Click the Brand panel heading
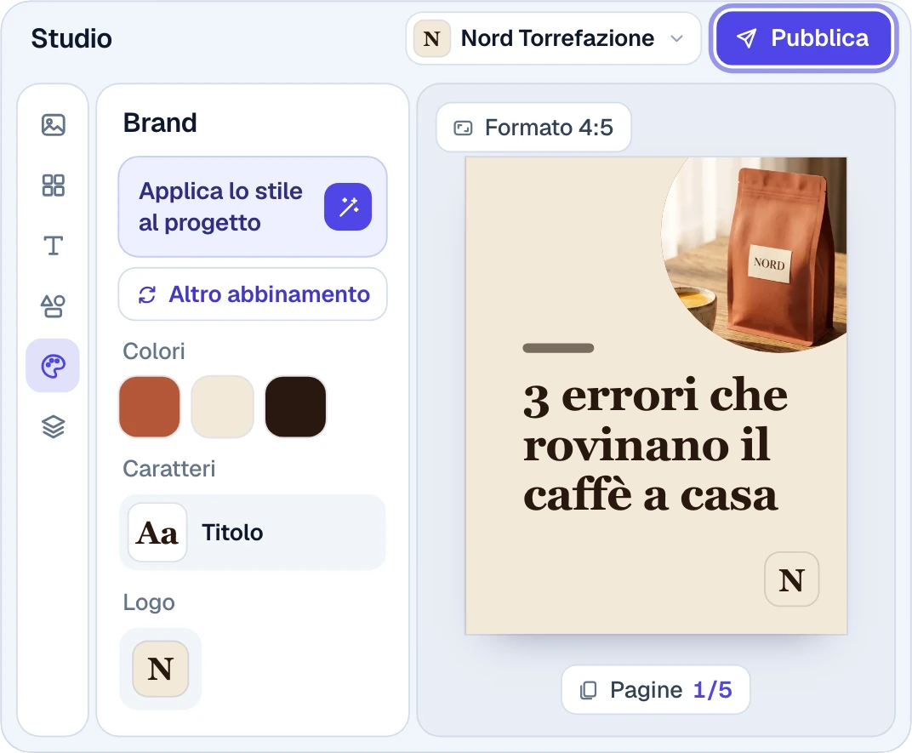Viewport: 912px width, 753px height. pyautogui.click(x=160, y=123)
